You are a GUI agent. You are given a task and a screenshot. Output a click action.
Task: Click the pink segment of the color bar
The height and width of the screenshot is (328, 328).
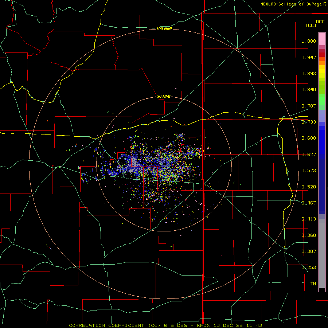point(322,39)
